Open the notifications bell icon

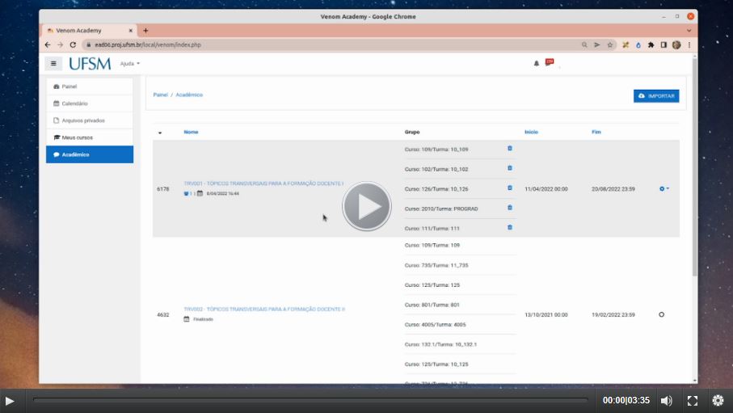coord(536,63)
